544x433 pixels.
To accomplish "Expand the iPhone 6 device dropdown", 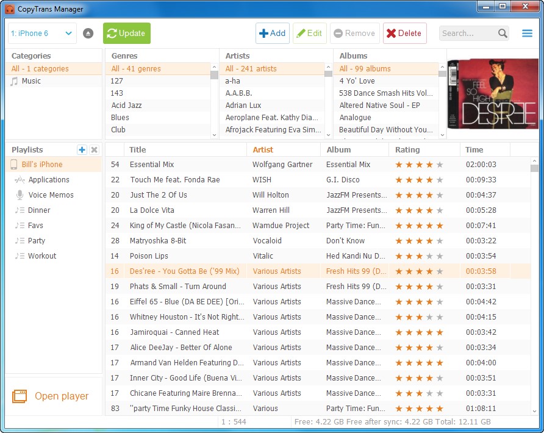I will [68, 34].
